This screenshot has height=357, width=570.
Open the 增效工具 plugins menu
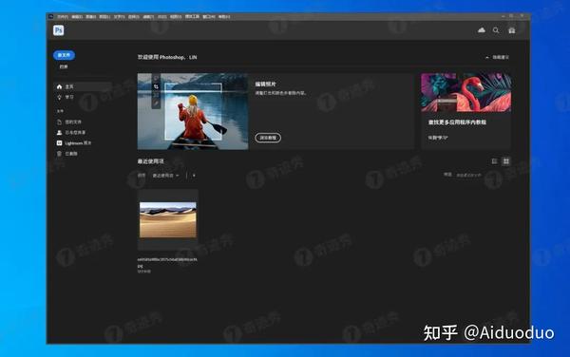coord(192,17)
